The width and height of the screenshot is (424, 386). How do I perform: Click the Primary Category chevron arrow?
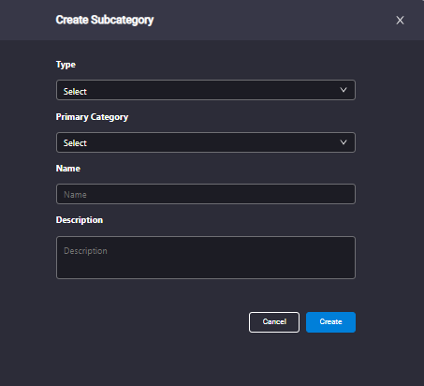[344, 142]
